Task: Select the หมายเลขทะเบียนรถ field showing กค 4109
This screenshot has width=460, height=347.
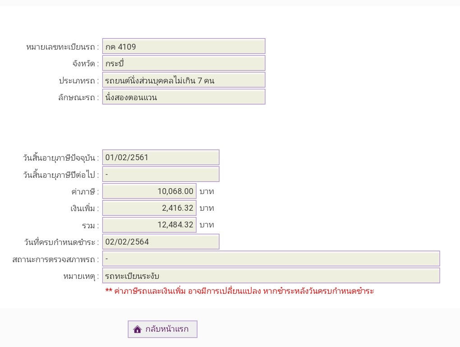Action: pos(184,46)
